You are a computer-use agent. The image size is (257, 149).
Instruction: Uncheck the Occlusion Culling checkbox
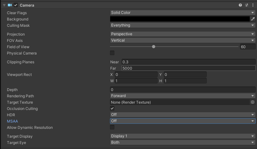[x=112, y=108]
